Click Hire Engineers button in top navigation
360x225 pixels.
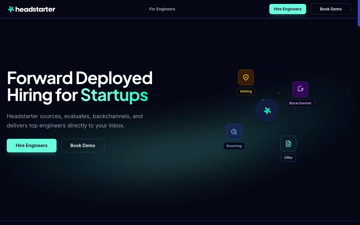tap(288, 9)
